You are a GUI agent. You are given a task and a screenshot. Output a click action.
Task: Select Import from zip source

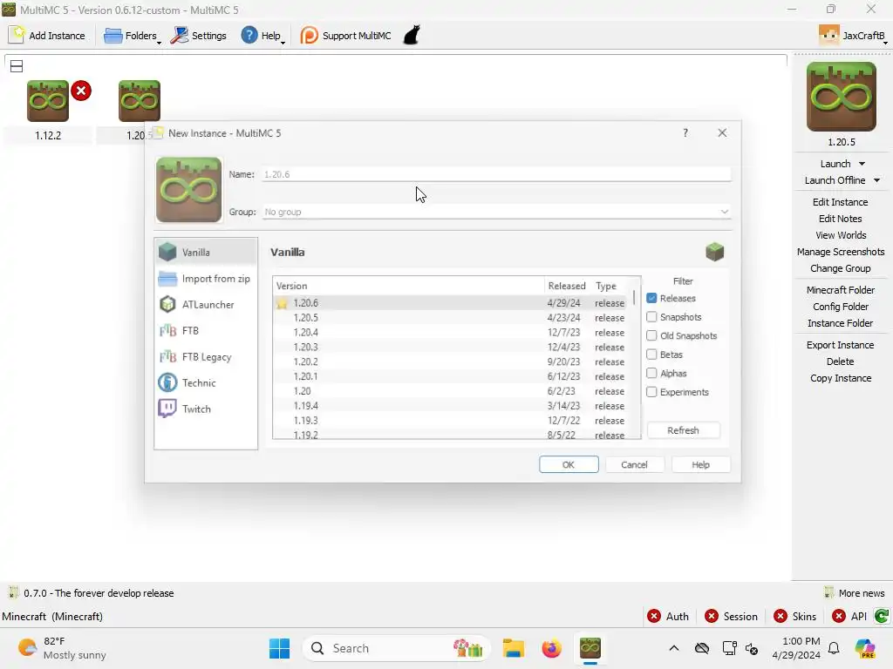tap(206, 279)
